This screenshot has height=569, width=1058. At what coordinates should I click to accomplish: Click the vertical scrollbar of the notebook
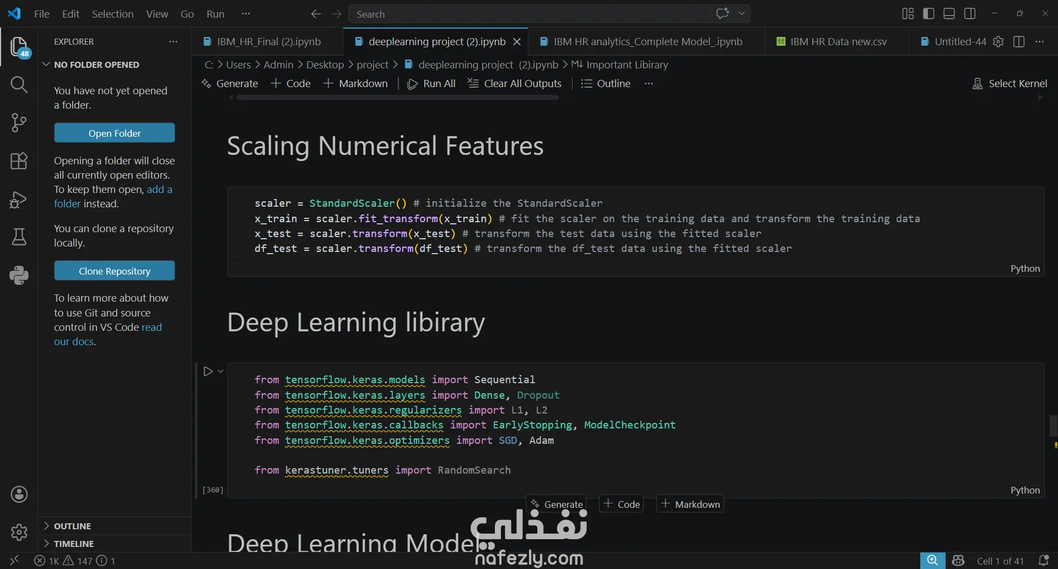coord(1054,426)
